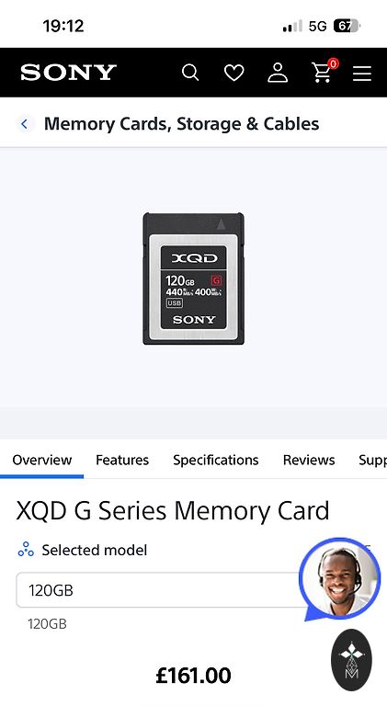
Task: Tap the dark diamond floating widget
Action: point(351,660)
